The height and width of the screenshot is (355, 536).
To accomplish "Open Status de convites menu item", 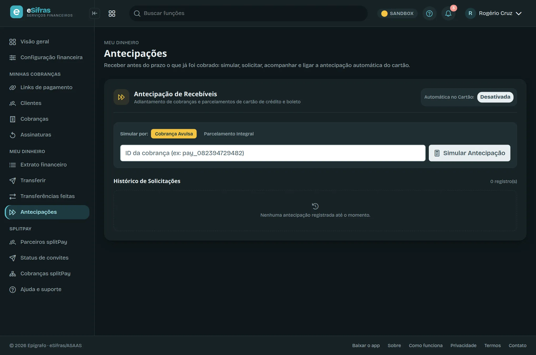I will pyautogui.click(x=47, y=258).
